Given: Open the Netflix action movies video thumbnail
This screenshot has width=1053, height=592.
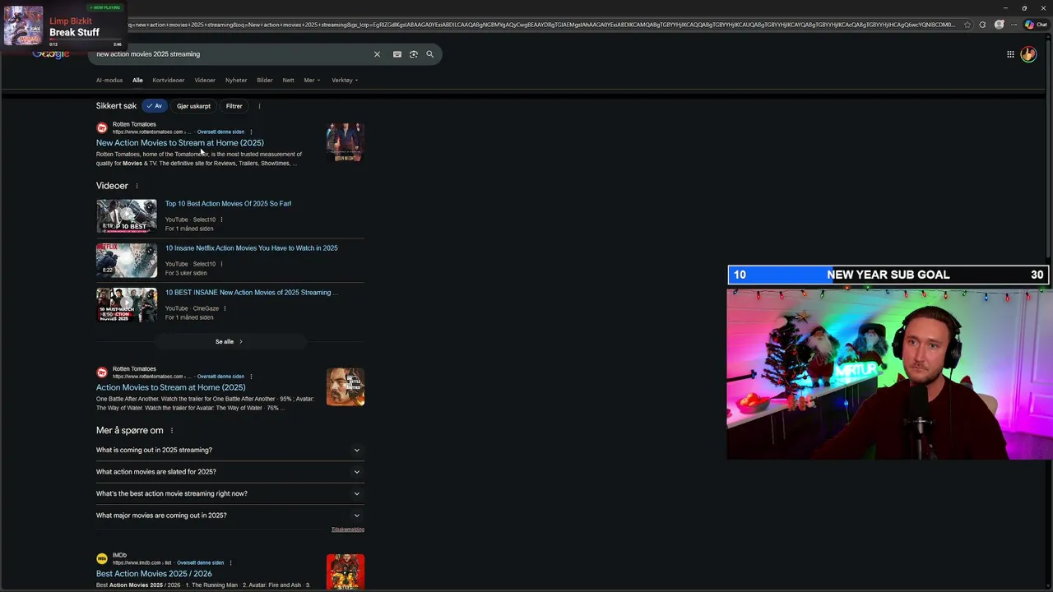Looking at the screenshot, I should (x=127, y=261).
